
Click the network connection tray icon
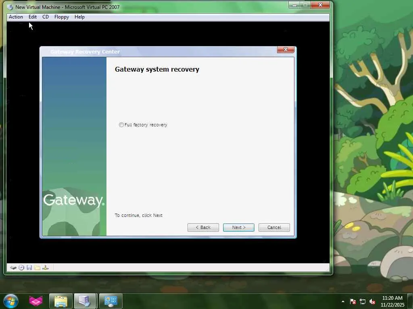[363, 301]
